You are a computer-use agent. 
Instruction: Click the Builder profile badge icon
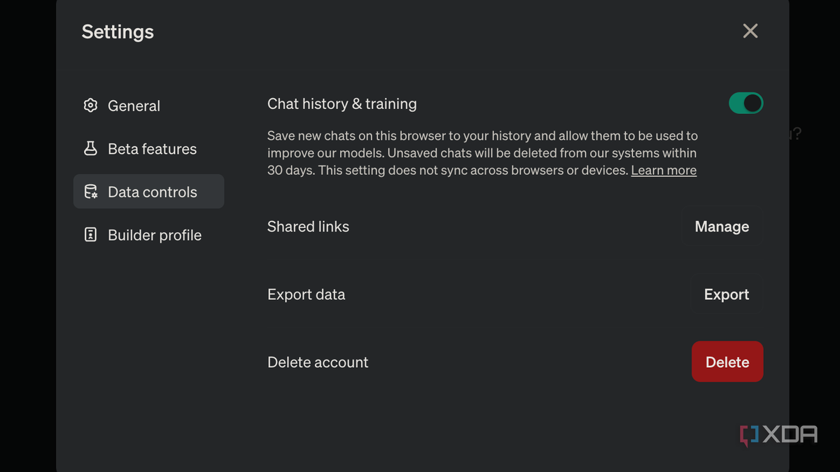[90, 235]
